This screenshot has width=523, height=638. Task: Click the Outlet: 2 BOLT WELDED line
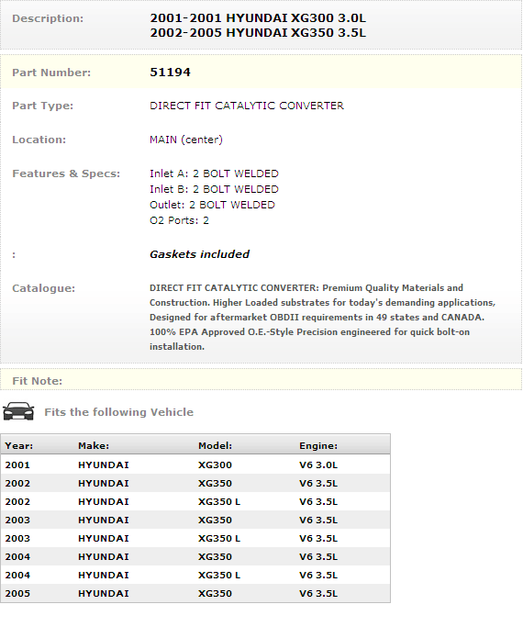(x=212, y=205)
